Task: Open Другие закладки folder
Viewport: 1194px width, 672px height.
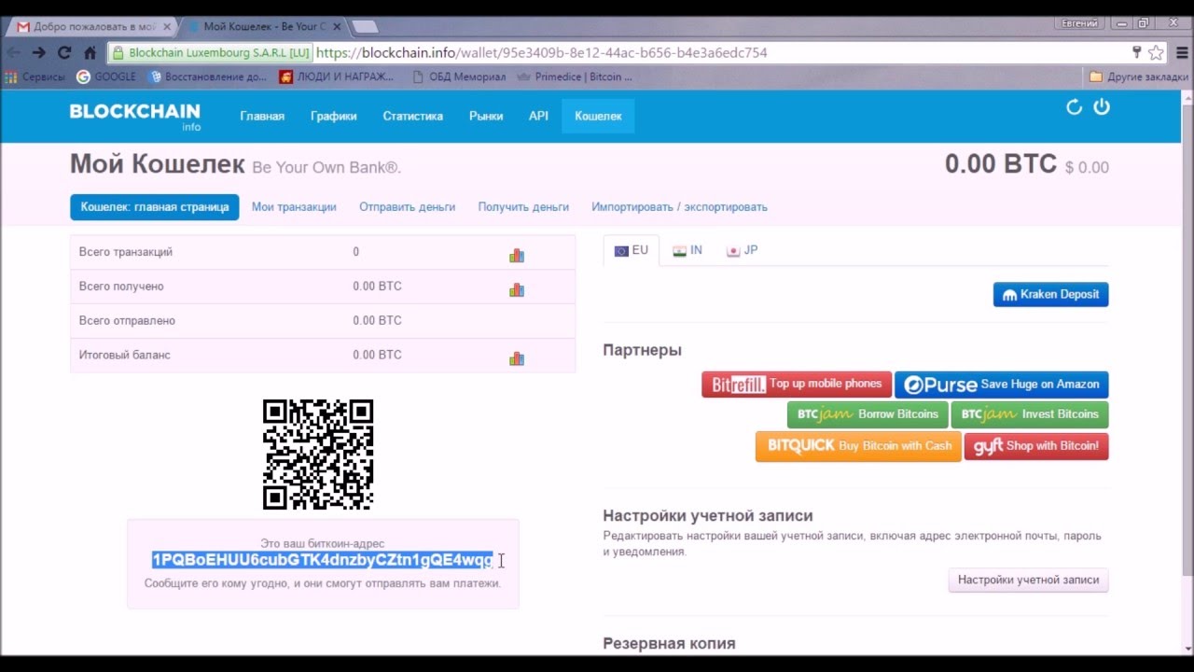Action: pyautogui.click(x=1139, y=77)
